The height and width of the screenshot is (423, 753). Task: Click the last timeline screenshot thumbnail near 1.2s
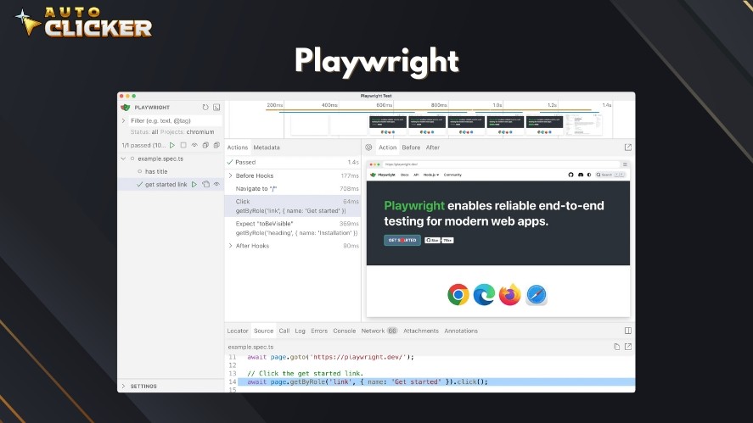(583, 125)
